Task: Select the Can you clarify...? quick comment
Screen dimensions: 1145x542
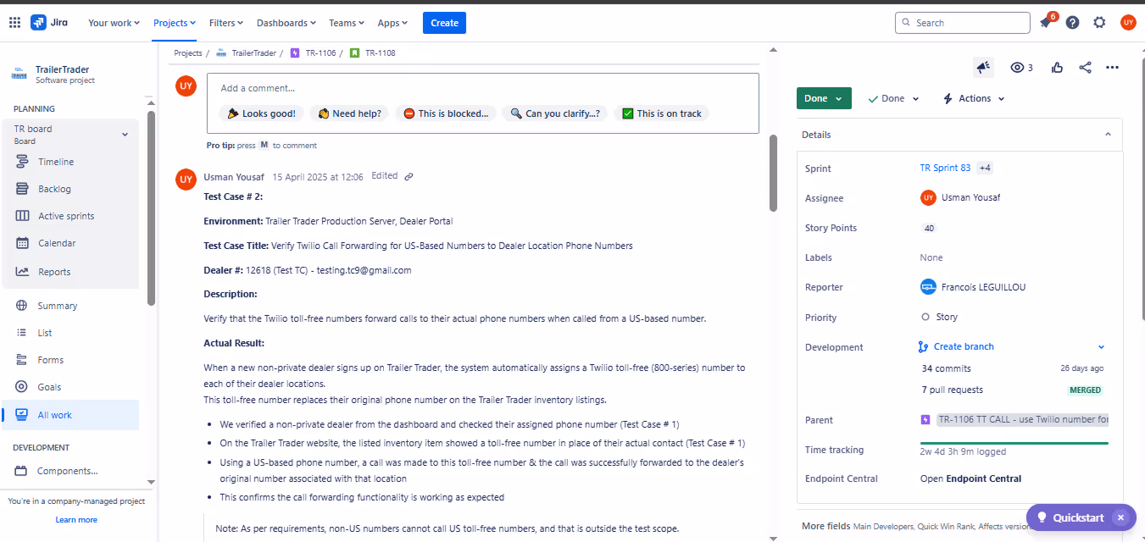Action: 554,113
